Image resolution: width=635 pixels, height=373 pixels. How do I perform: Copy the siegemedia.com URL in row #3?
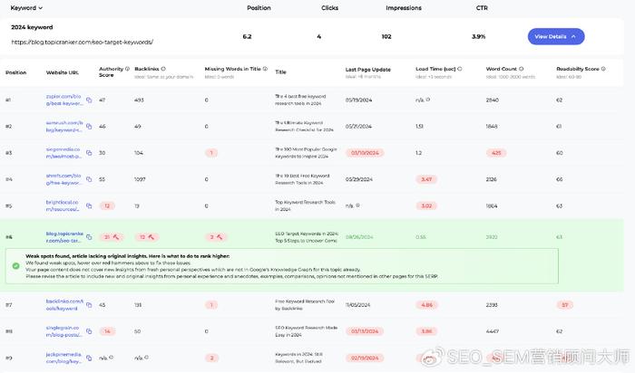[x=89, y=153]
